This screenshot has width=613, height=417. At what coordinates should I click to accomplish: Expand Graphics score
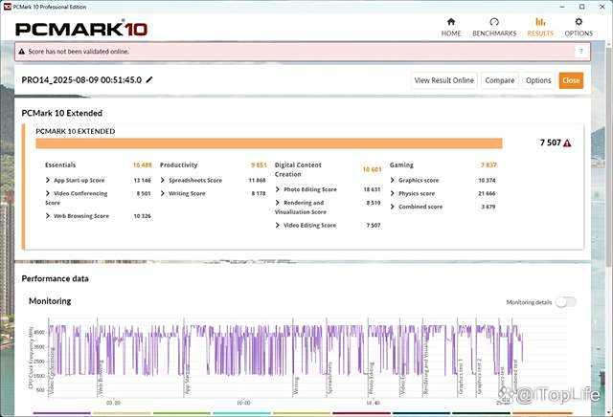click(x=393, y=180)
